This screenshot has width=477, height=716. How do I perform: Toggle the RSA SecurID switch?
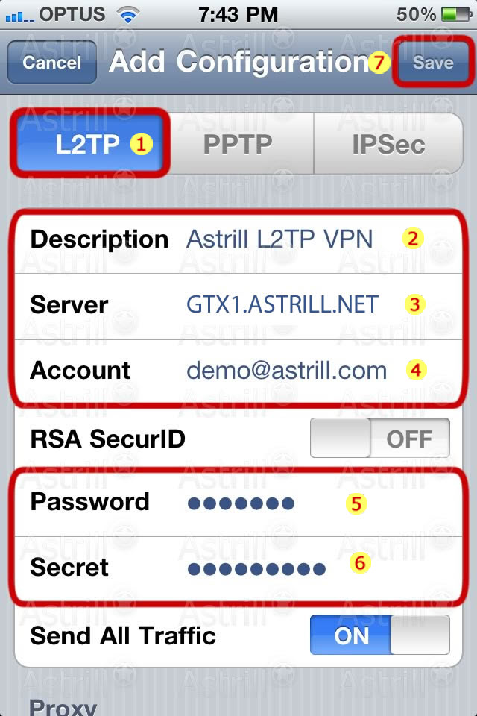click(x=380, y=438)
